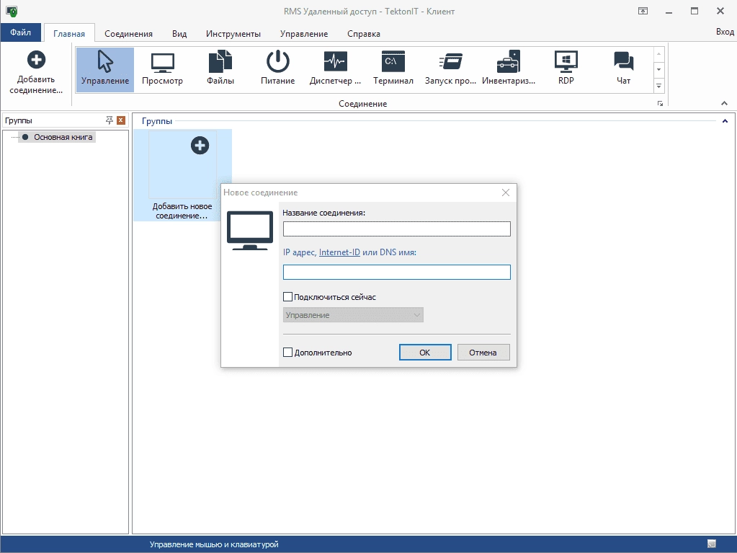Switch to the Главная tab
Viewport: 737px width, 553px height.
pos(69,33)
